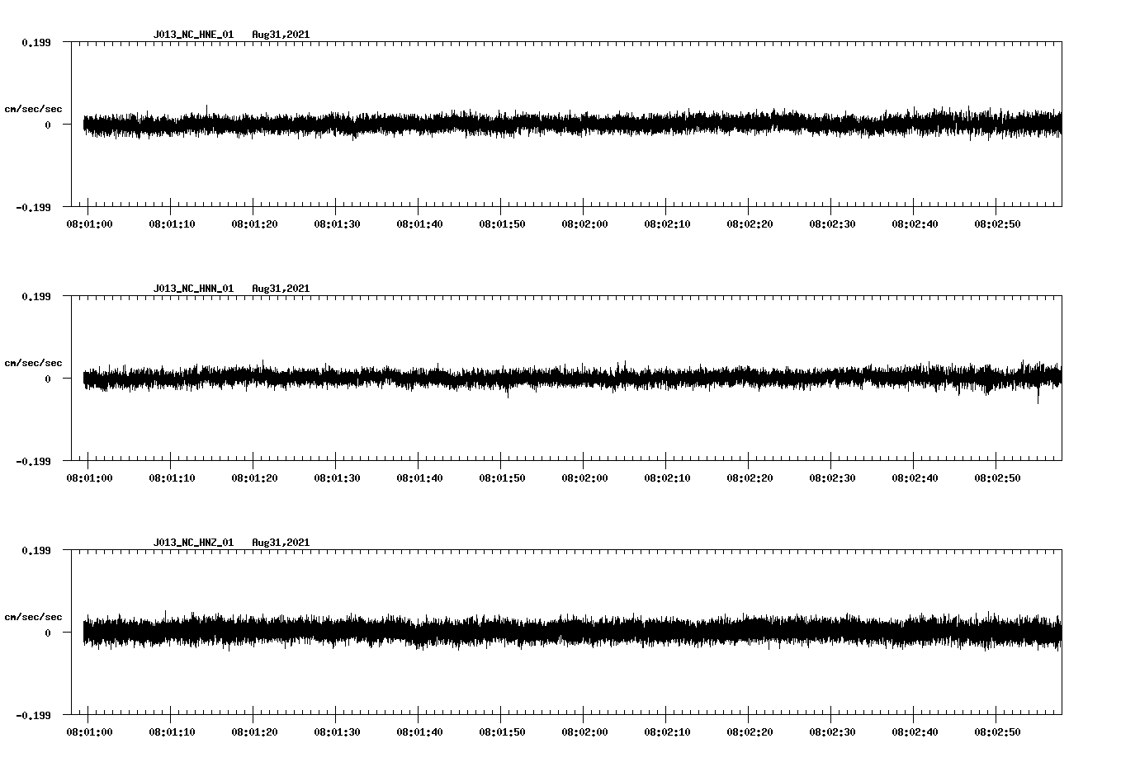Select the 08:02:40 tick on HNZ plot
The height and width of the screenshot is (762, 1121).
pyautogui.click(x=914, y=711)
